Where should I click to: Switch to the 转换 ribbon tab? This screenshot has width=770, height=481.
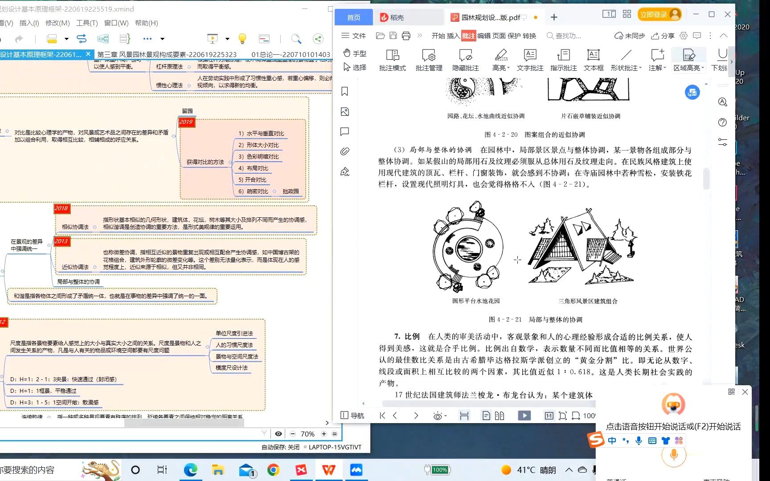point(529,36)
